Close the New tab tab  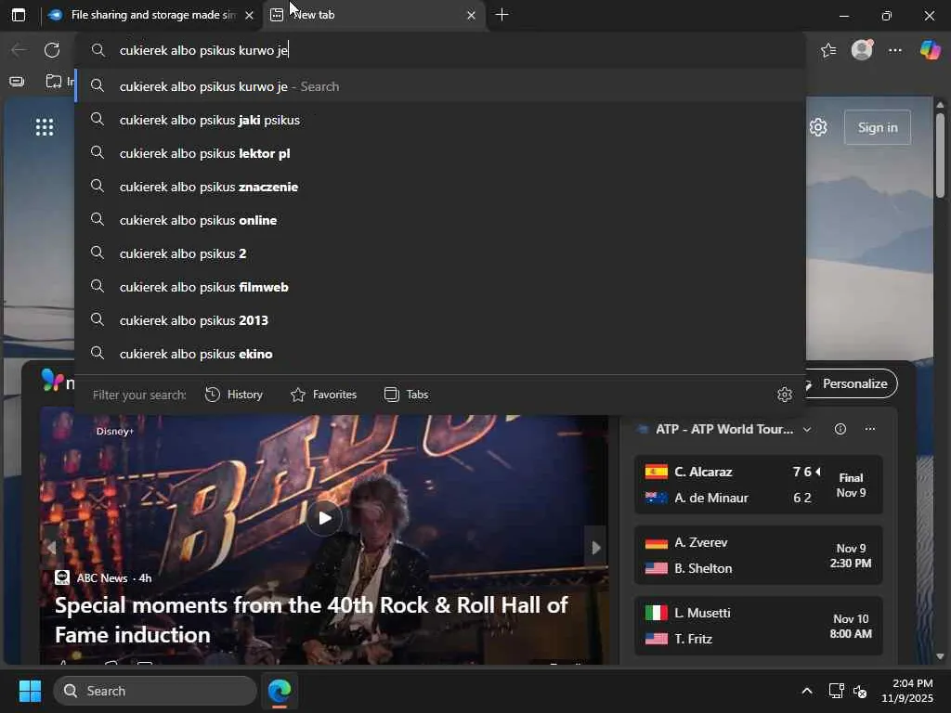pyautogui.click(x=471, y=15)
